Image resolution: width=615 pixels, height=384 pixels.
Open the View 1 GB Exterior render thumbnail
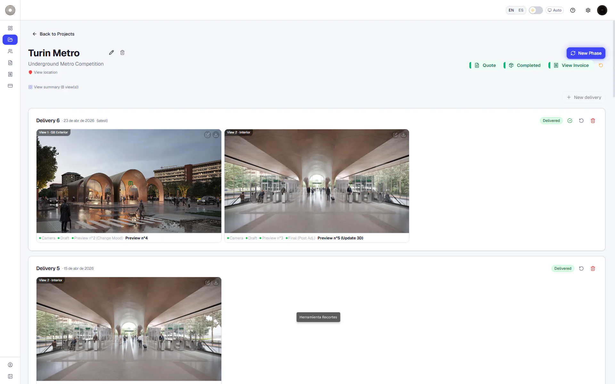click(129, 181)
